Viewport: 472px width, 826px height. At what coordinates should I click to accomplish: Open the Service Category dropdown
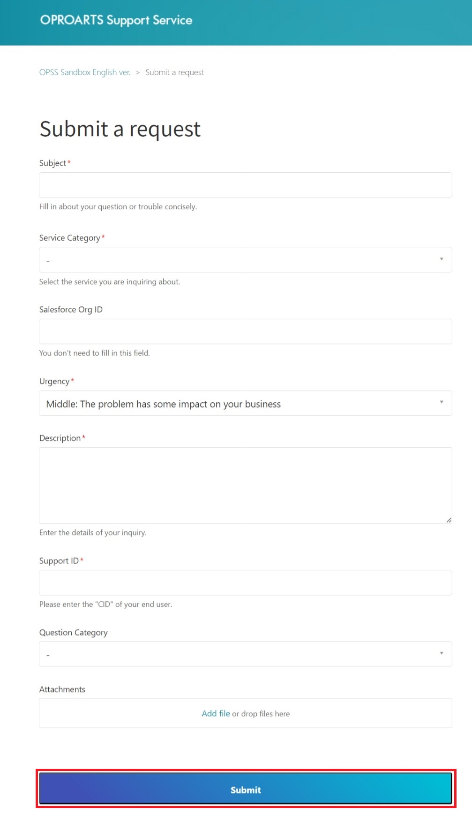click(x=246, y=259)
